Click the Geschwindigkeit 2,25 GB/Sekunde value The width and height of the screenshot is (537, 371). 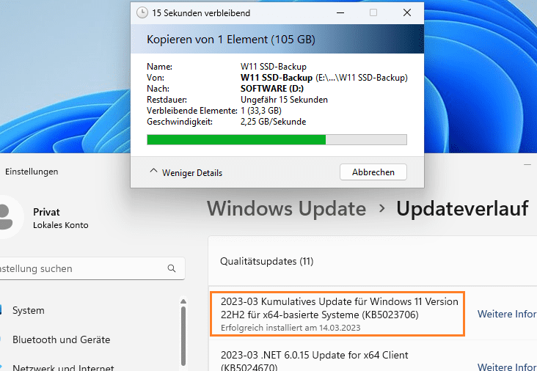[x=273, y=122]
